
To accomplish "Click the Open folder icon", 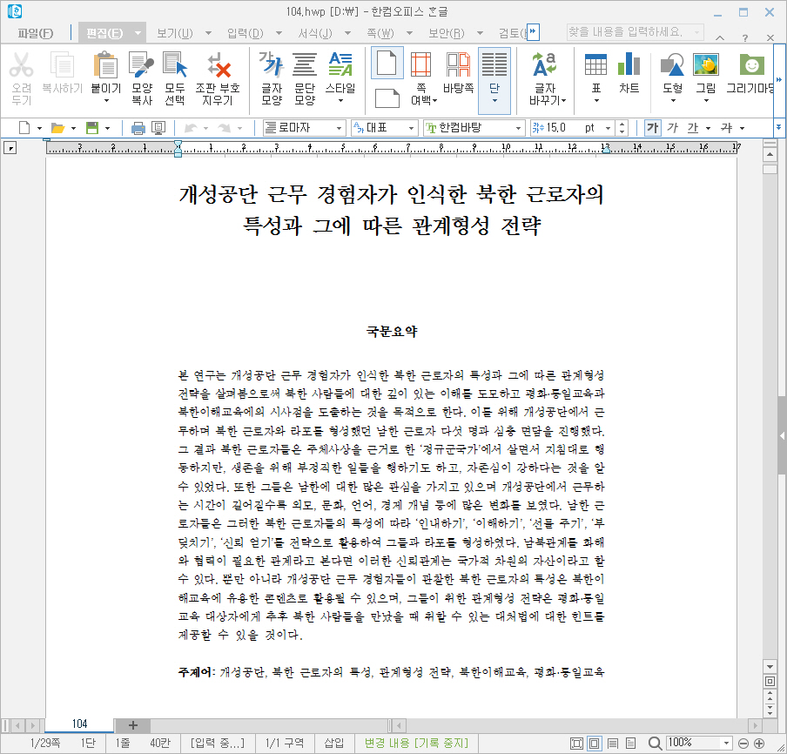I will [x=57, y=128].
